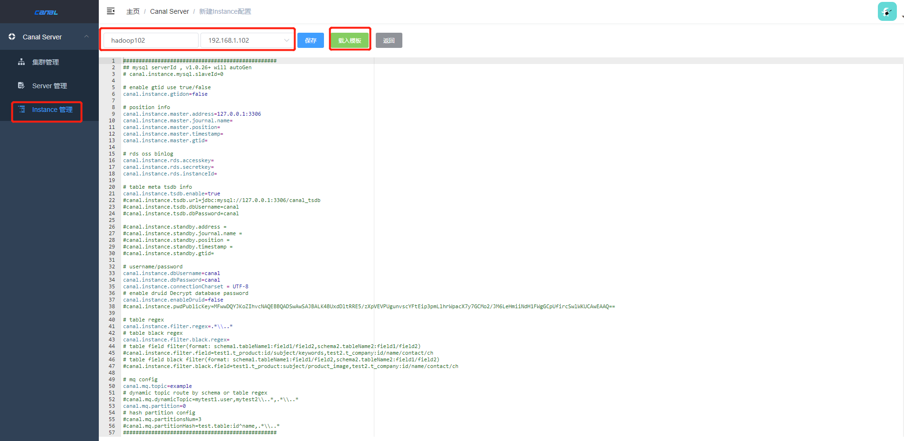Click line canal.instance.master.journal.name=
The image size is (904, 441).
[x=178, y=120]
